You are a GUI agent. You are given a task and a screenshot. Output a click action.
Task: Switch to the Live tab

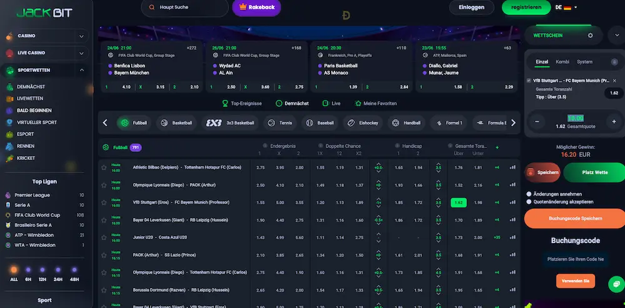331,103
